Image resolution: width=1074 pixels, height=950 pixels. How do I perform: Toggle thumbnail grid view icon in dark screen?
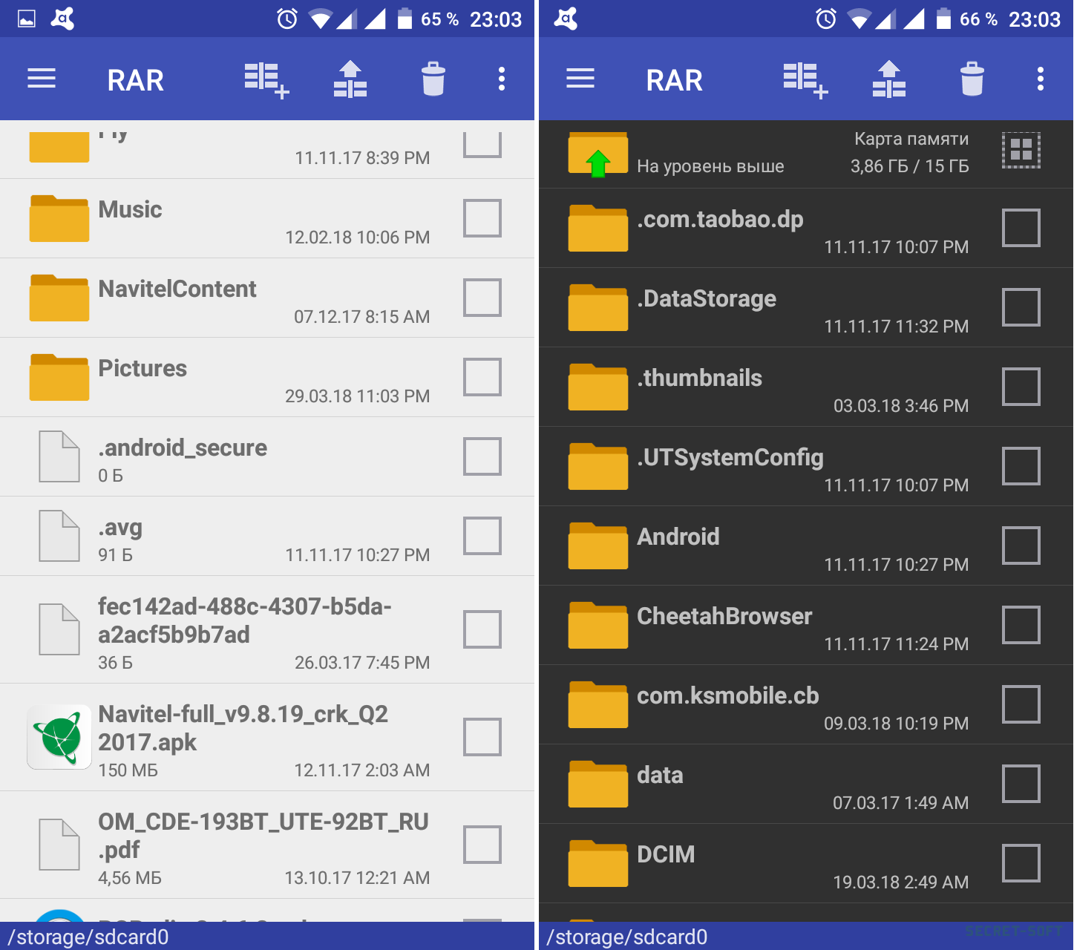click(1021, 150)
